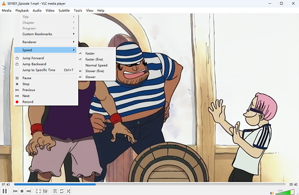This screenshot has height=195, width=299.
Task: Choose Jump Backward in Playback menu
Action: pos(46,64)
